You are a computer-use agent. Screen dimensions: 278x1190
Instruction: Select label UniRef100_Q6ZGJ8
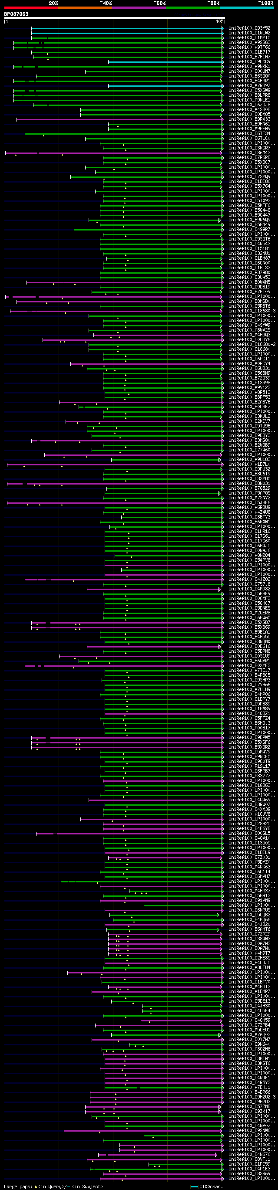[x=249, y=105]
